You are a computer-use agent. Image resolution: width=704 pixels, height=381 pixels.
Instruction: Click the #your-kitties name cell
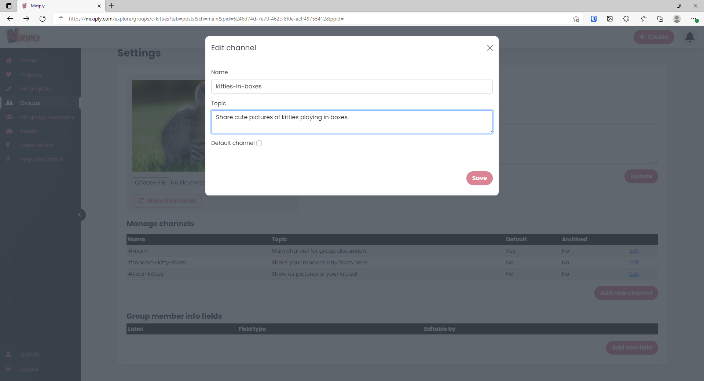point(146,274)
